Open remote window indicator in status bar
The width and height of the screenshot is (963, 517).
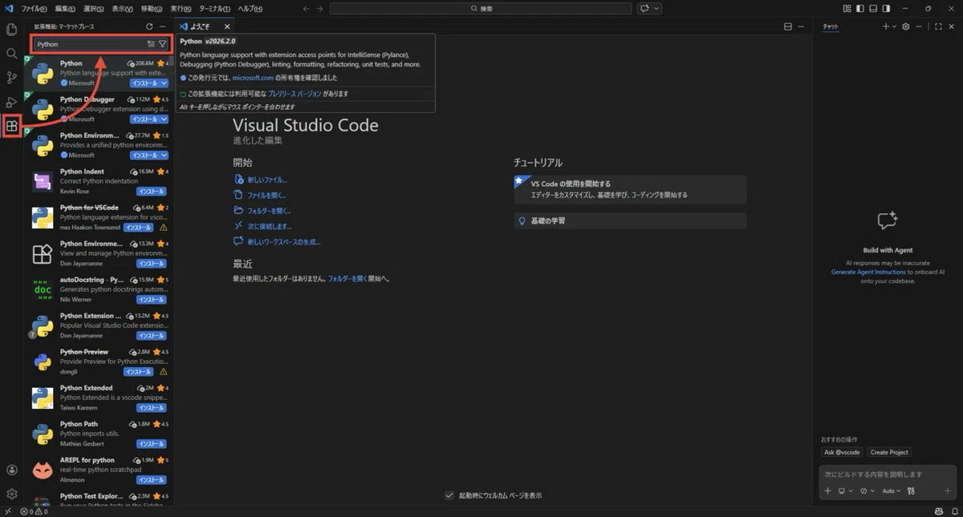click(x=7, y=511)
